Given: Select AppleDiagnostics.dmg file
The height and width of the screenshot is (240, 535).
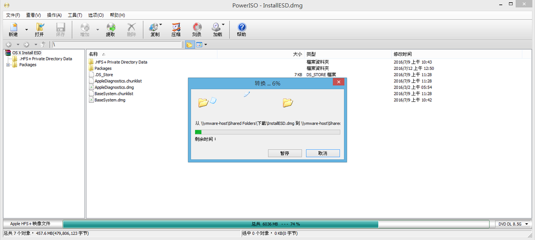Looking at the screenshot, I should pyautogui.click(x=114, y=87).
